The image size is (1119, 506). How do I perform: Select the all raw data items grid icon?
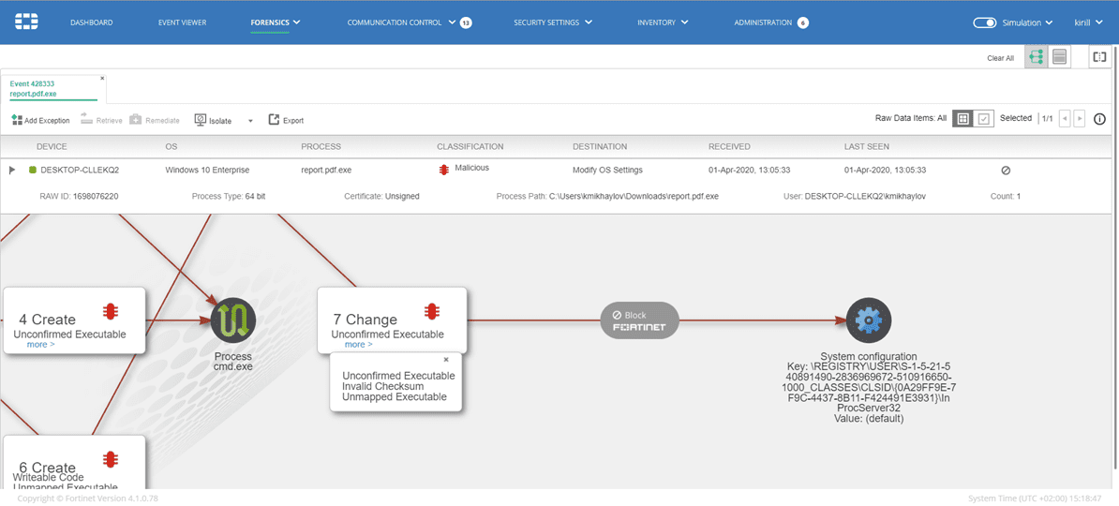[962, 118]
